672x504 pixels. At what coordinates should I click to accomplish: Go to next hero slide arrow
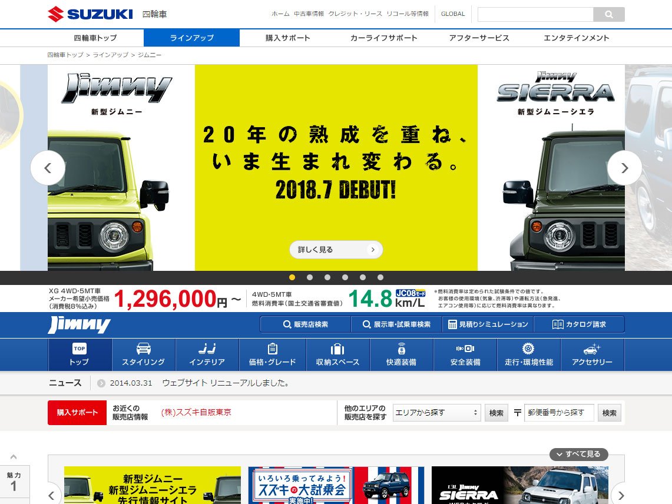pyautogui.click(x=624, y=168)
